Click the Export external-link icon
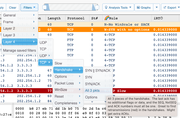Viewport: 180px width, 118px height. pos(165,8)
